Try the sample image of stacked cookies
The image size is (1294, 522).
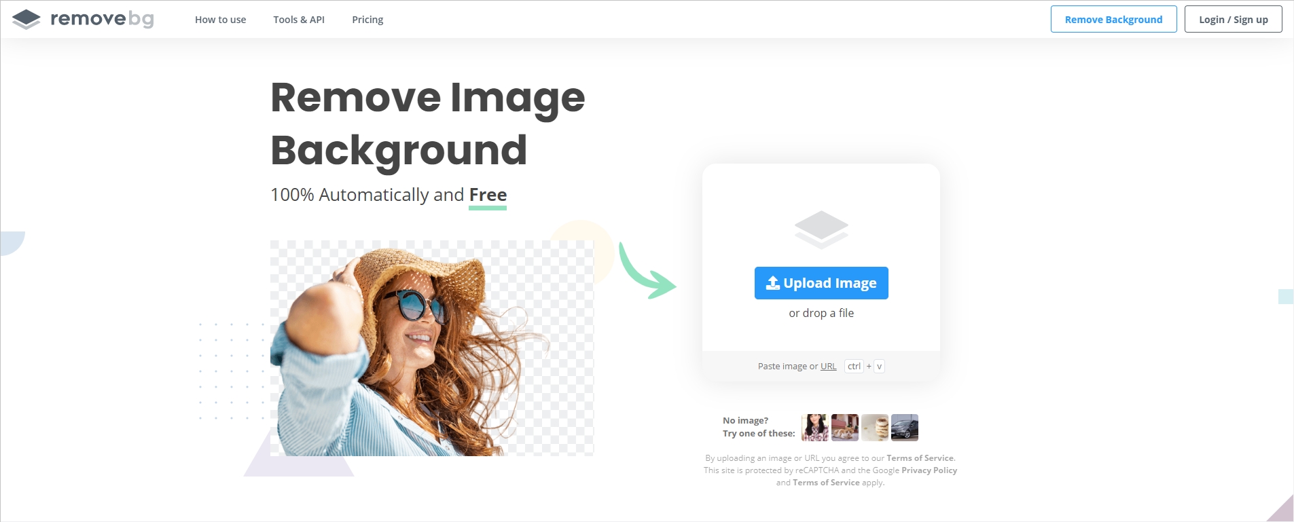pos(875,428)
